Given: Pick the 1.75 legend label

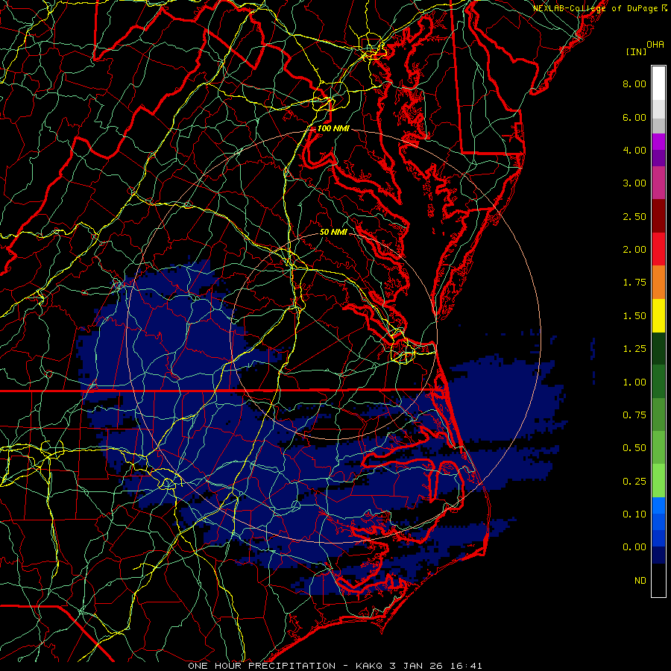Looking at the screenshot, I should tap(634, 283).
